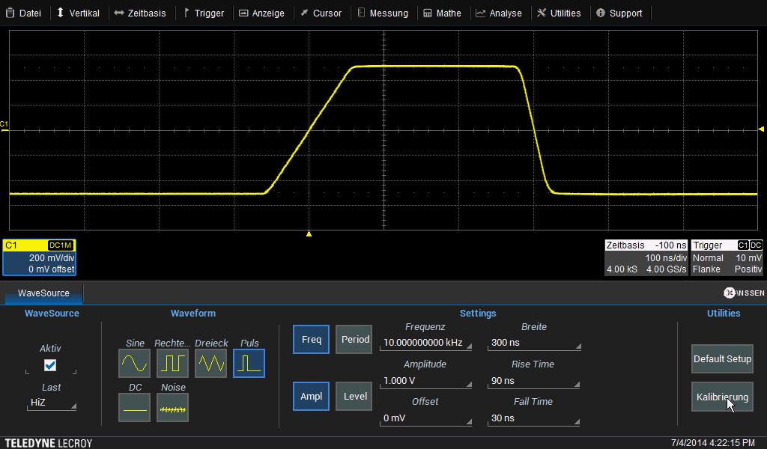This screenshot has width=767, height=449.
Task: Click the trigger delay marker below the grid
Action: 309,234
